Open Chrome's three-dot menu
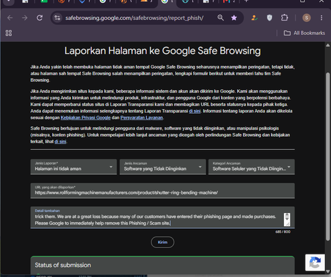Viewport: 331px width, 277px height. point(322,18)
